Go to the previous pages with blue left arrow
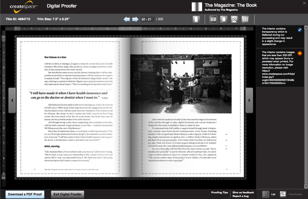This screenshot has height=199, width=308. (127, 19)
